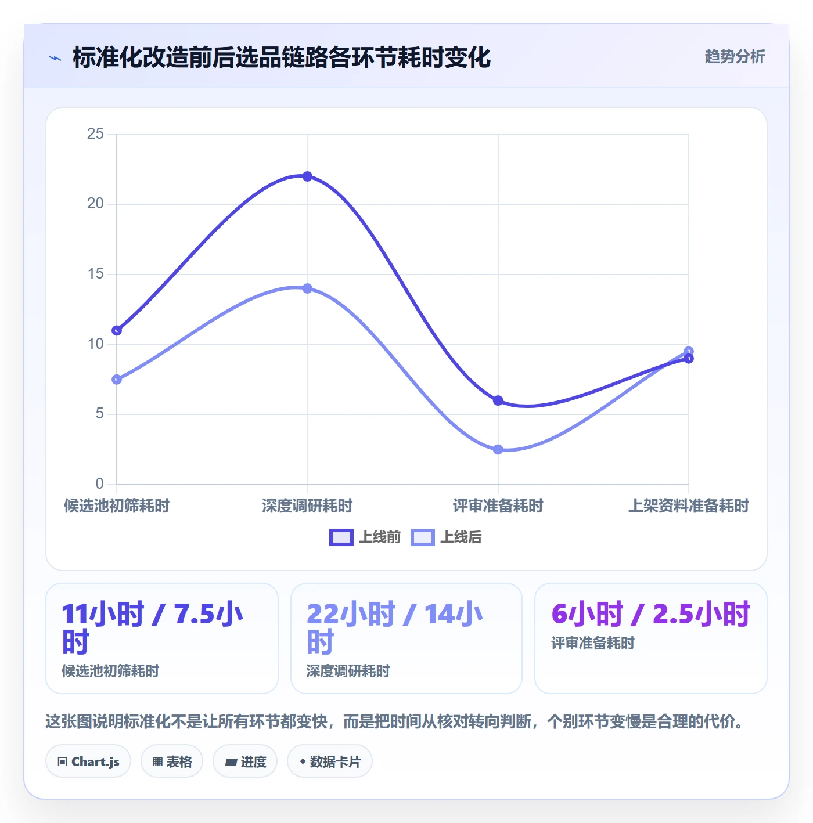Select the 表格 tag
The width and height of the screenshot is (813, 823).
pyautogui.click(x=172, y=761)
